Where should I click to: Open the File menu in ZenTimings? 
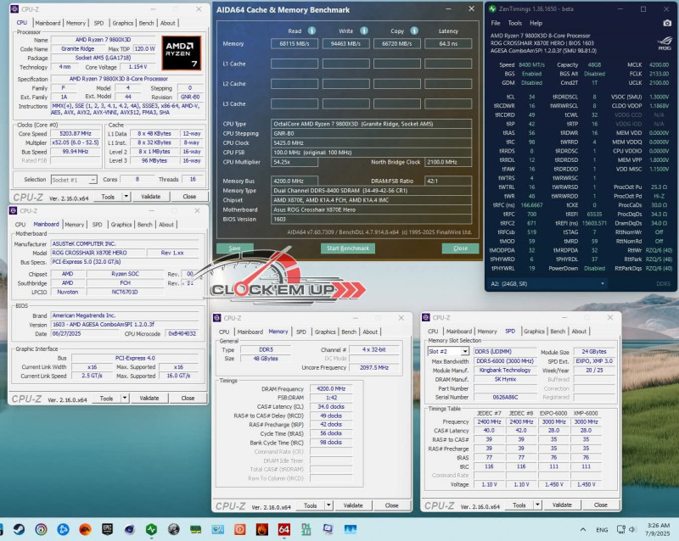click(x=496, y=23)
